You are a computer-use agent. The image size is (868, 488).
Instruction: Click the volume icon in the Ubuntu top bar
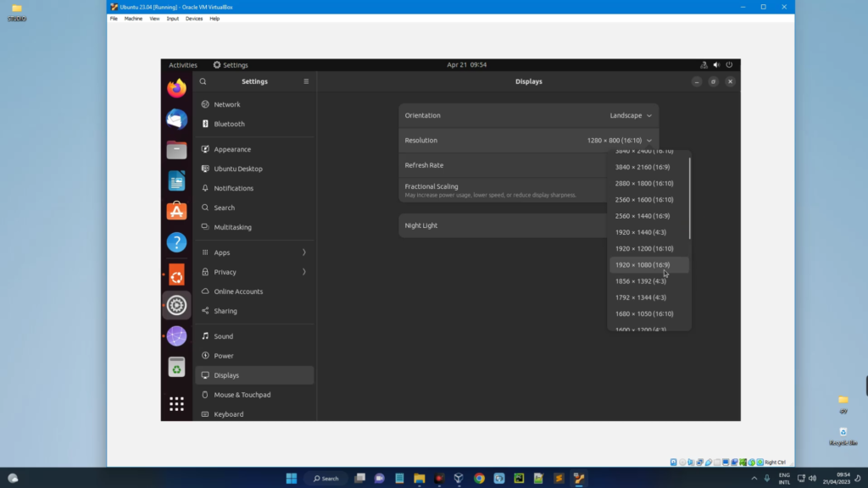click(716, 64)
